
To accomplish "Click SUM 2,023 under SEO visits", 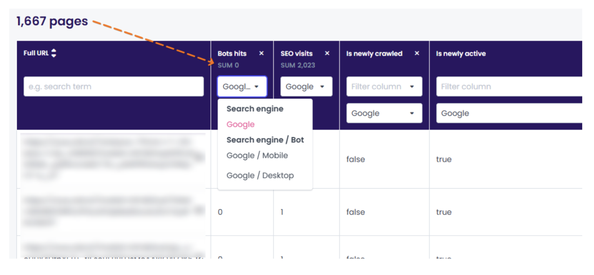I will [x=298, y=65].
